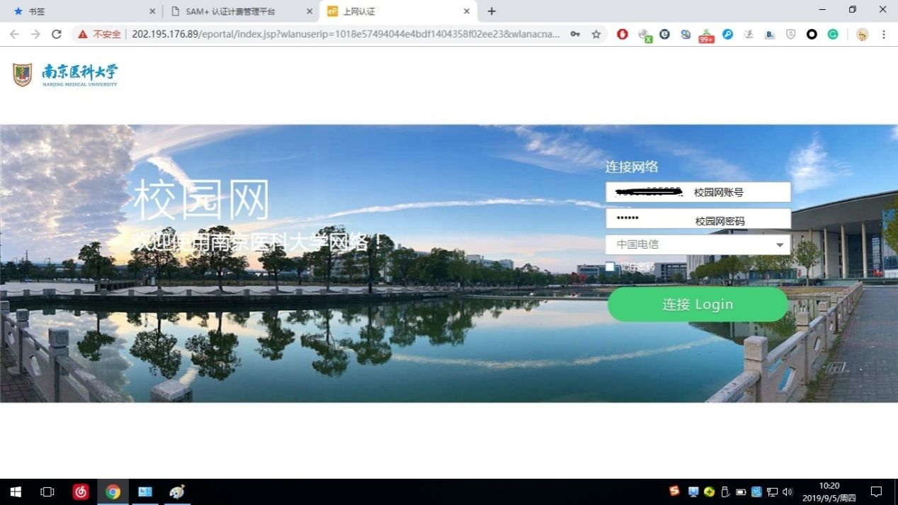Reload the page with refresh button

[x=57, y=34]
